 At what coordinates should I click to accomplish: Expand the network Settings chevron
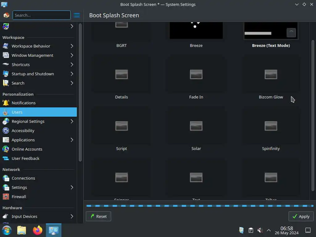coord(72,187)
